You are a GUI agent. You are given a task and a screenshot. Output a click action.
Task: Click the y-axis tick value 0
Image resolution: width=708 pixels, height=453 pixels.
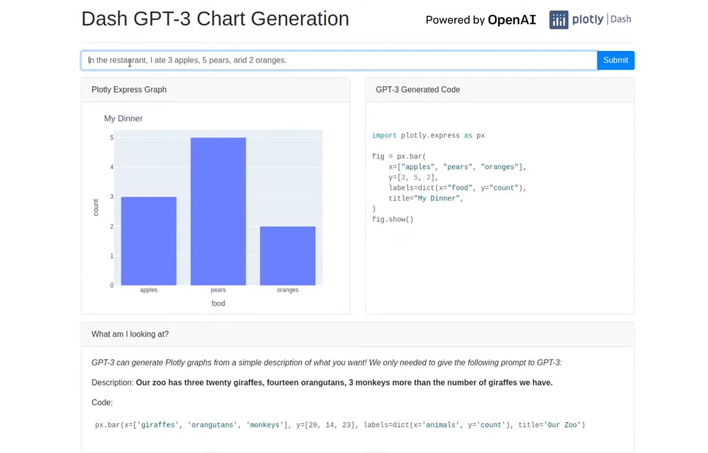coord(112,285)
